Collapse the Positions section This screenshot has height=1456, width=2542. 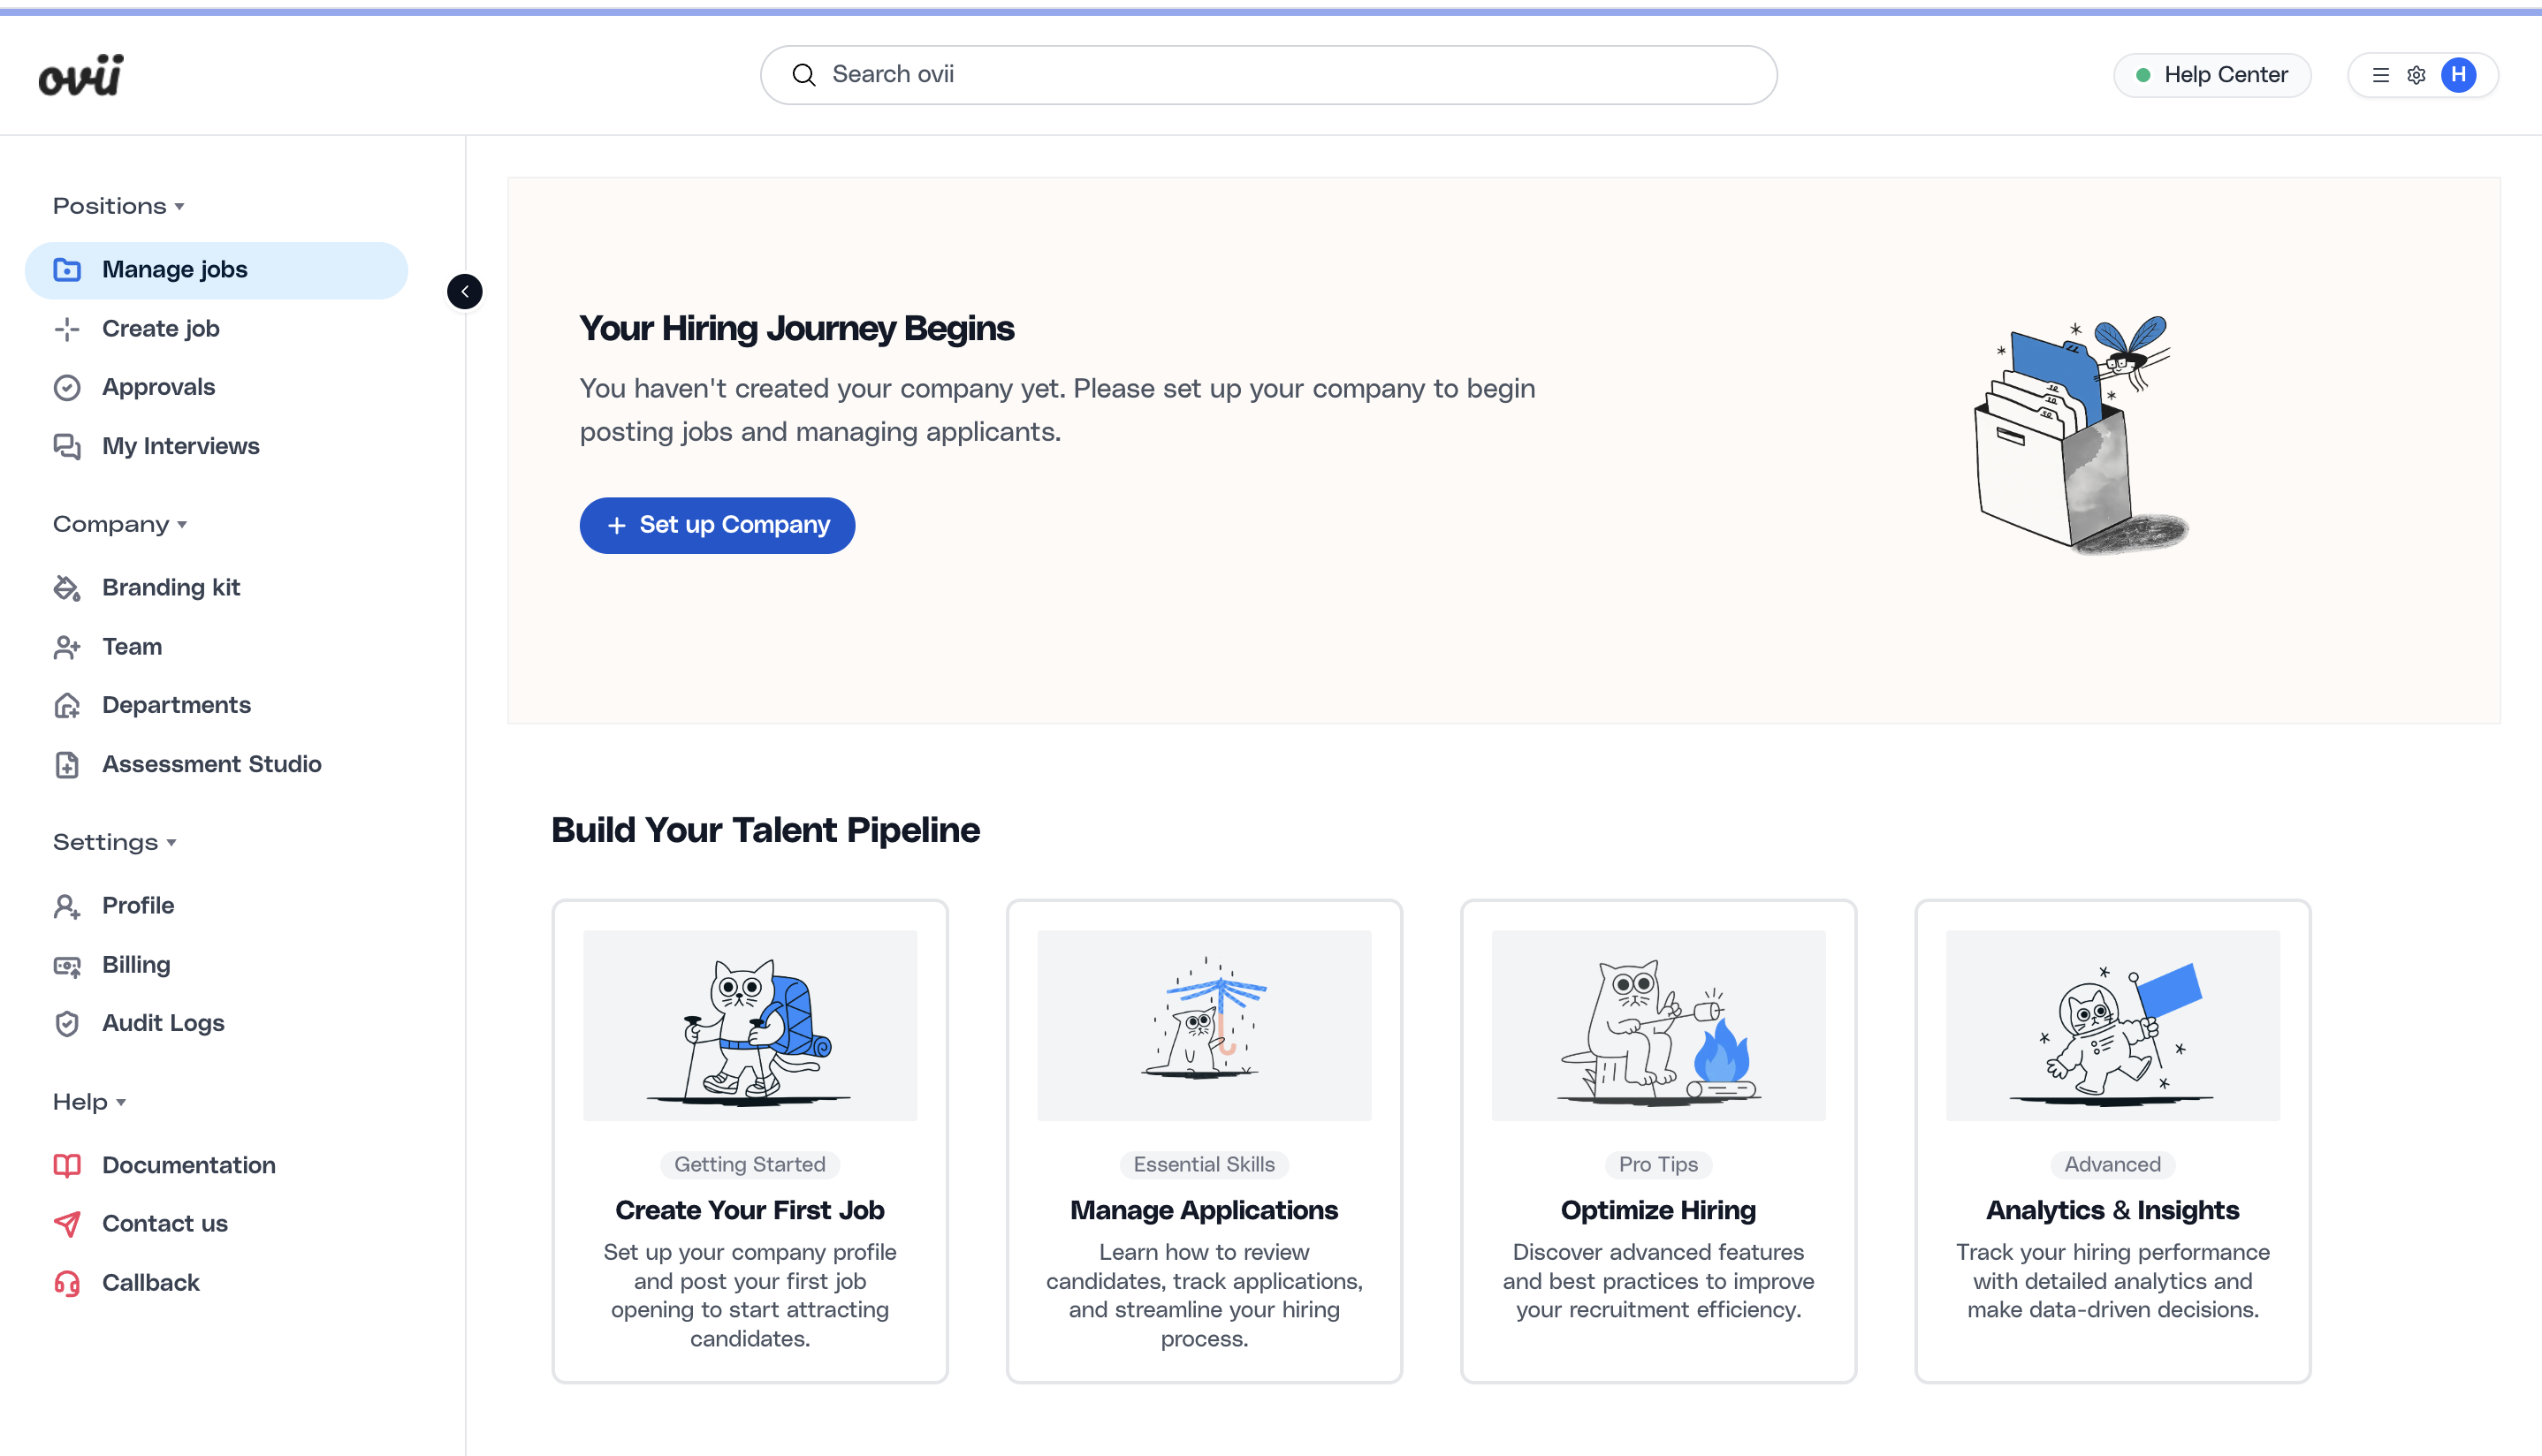pos(119,206)
